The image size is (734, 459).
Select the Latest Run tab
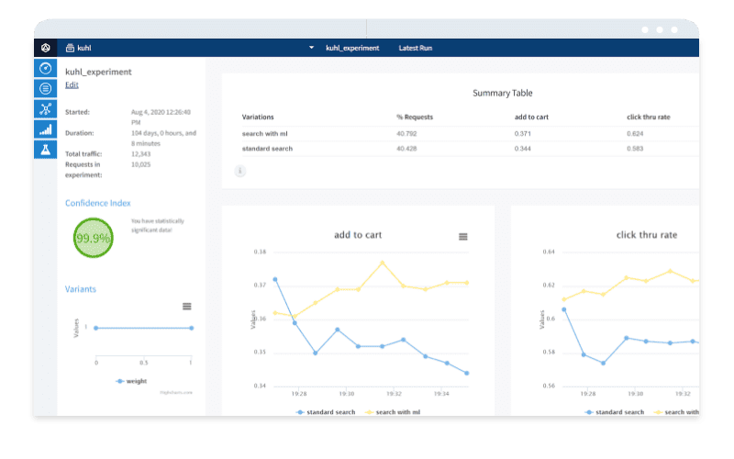pyautogui.click(x=417, y=48)
